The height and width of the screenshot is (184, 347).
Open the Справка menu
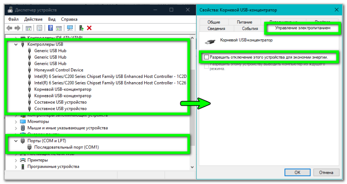click(x=69, y=19)
